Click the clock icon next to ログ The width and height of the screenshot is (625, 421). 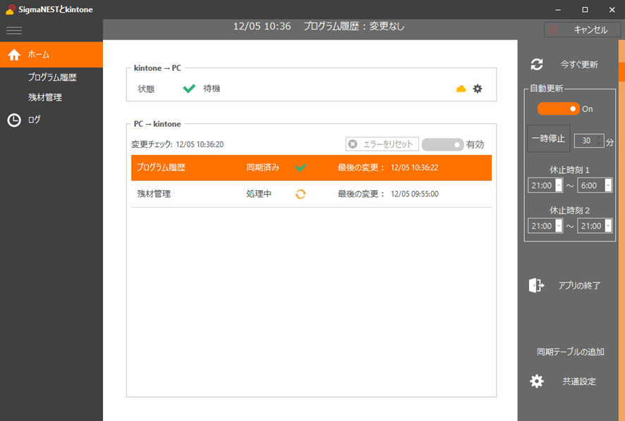coord(14,120)
